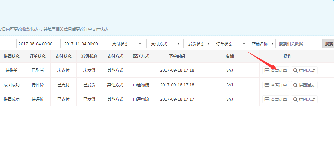Click the list icon in first row's 查看订单

click(267, 70)
